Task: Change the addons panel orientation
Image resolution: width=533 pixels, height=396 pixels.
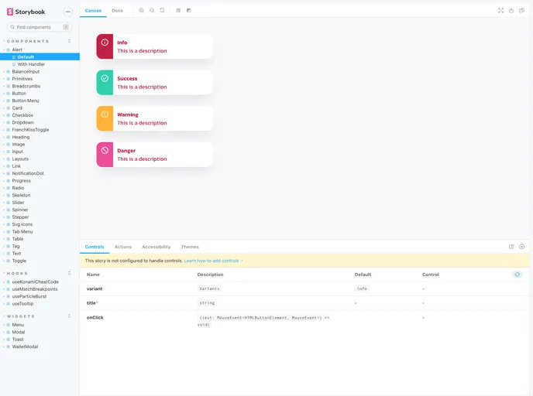Action: (511, 247)
